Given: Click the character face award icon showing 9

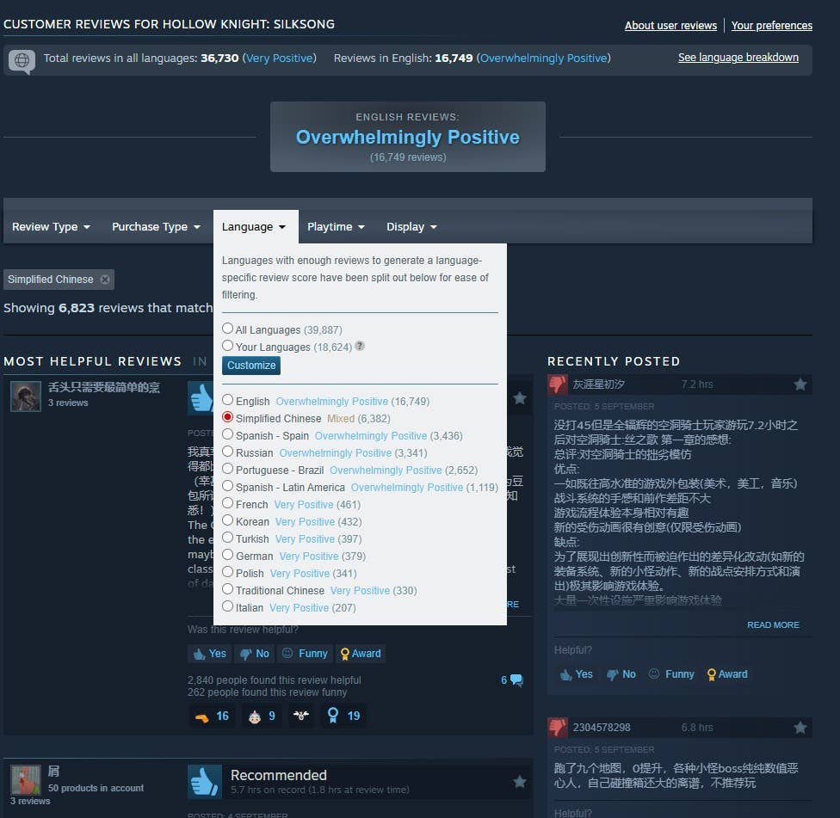Looking at the screenshot, I should tap(254, 716).
